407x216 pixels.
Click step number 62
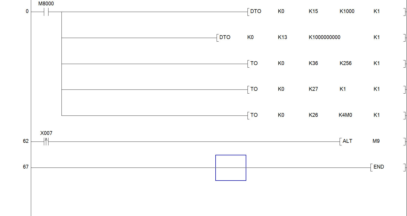coord(26,141)
